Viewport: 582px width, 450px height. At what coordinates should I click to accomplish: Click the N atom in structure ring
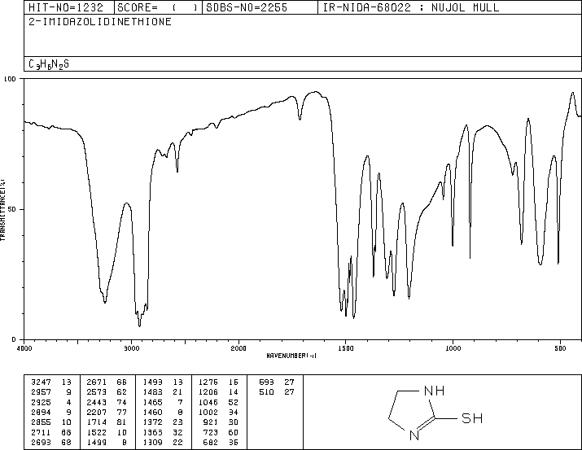pyautogui.click(x=414, y=435)
